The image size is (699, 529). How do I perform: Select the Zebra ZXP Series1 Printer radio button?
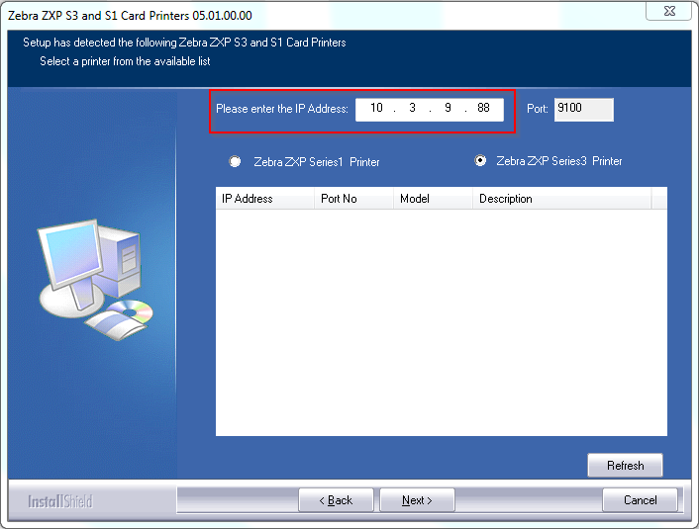[x=235, y=161]
